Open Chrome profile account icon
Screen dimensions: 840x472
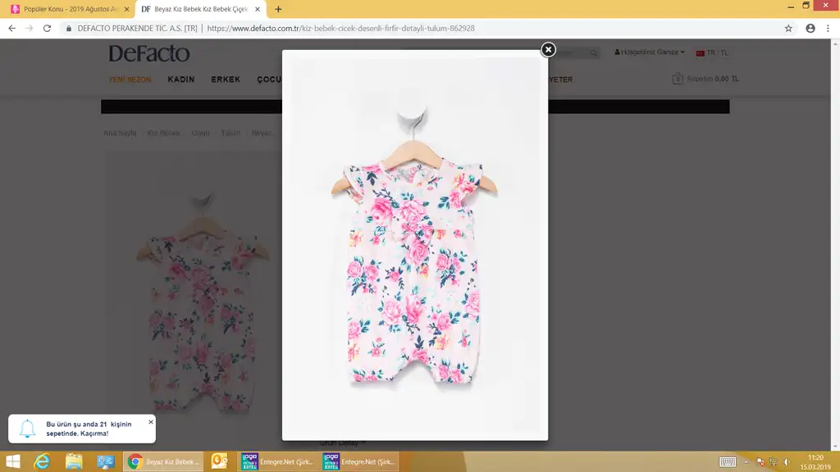[x=810, y=29]
